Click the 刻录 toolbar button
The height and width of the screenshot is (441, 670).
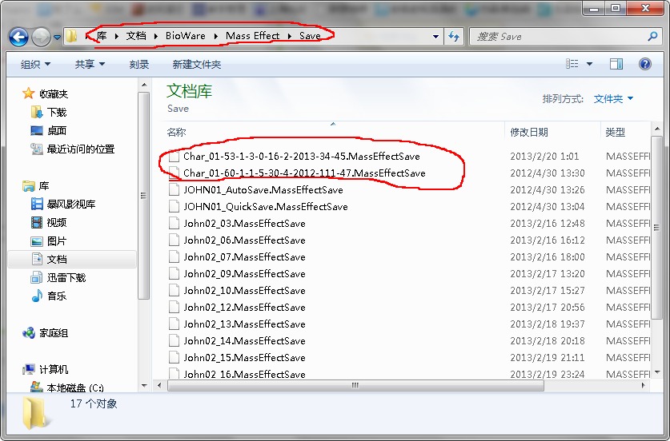click(x=138, y=65)
